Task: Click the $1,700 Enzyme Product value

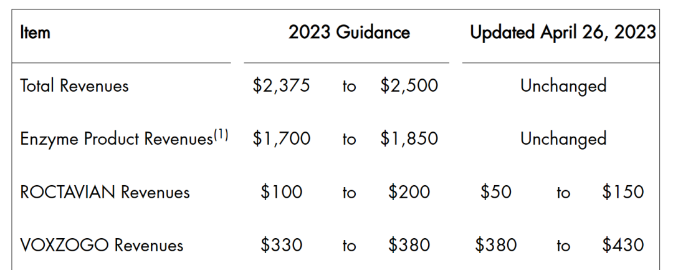Action: pos(281,139)
